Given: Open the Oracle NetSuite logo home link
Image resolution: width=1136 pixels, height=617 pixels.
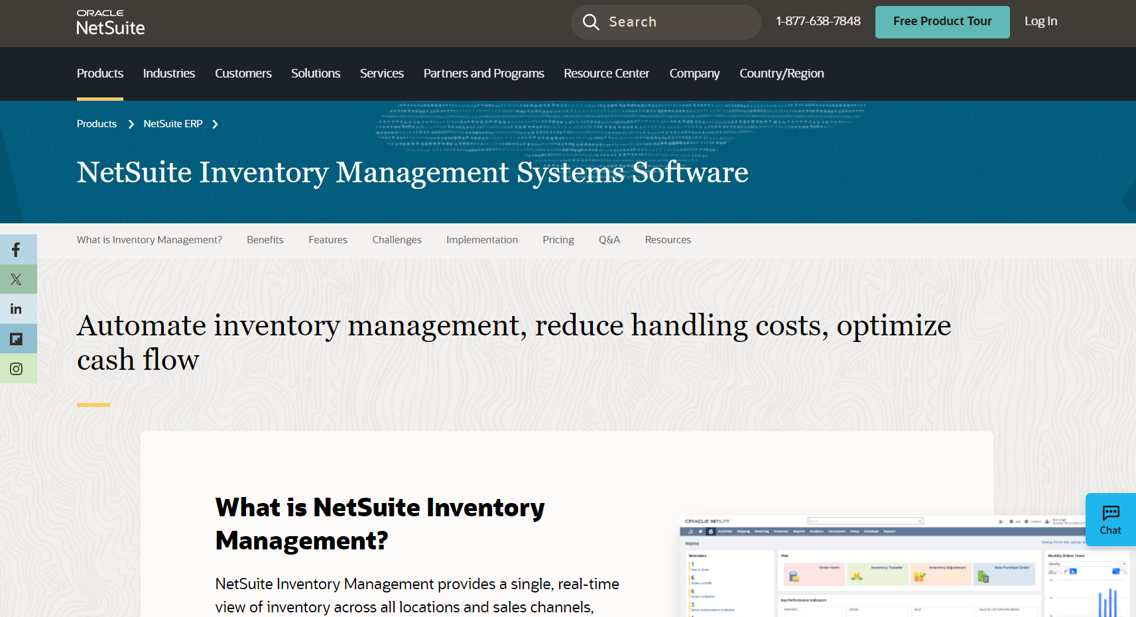Looking at the screenshot, I should click(111, 23).
